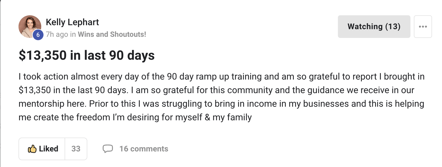The height and width of the screenshot is (167, 442).
Task: Stop watching the post via Watching button
Action: (x=374, y=26)
